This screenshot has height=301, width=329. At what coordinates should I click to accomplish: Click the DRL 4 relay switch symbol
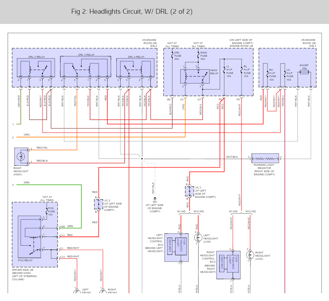point(127,70)
